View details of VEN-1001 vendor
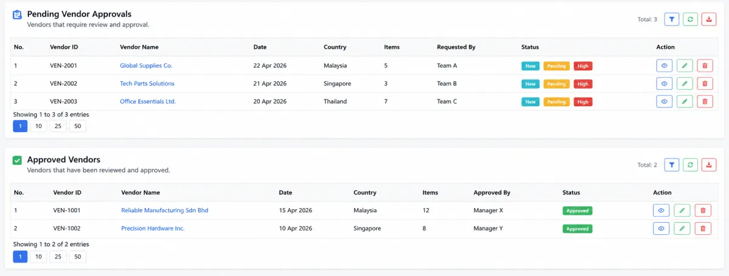The width and height of the screenshot is (729, 276). [x=662, y=210]
